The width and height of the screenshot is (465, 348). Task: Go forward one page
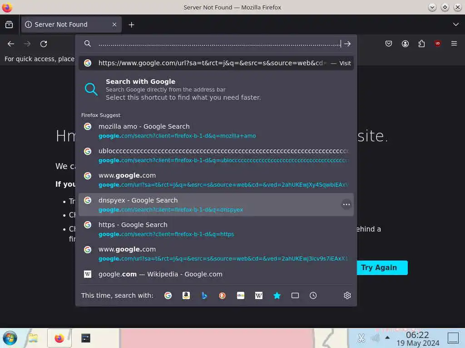tap(27, 44)
